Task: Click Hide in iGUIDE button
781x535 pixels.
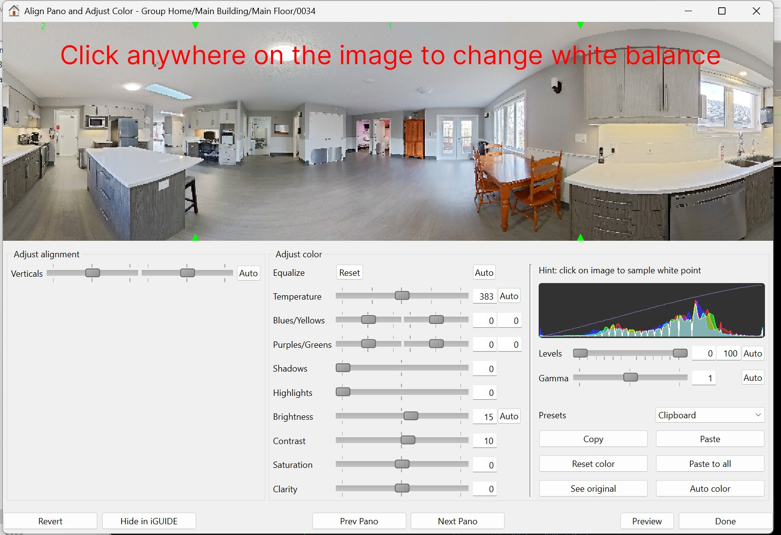Action: coord(149,521)
